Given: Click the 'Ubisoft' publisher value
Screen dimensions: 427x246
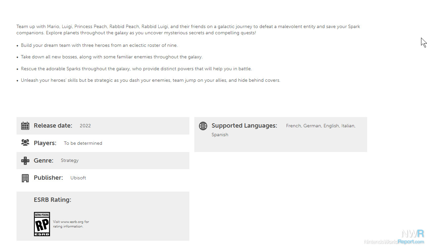Looking at the screenshot, I should pyautogui.click(x=78, y=178).
